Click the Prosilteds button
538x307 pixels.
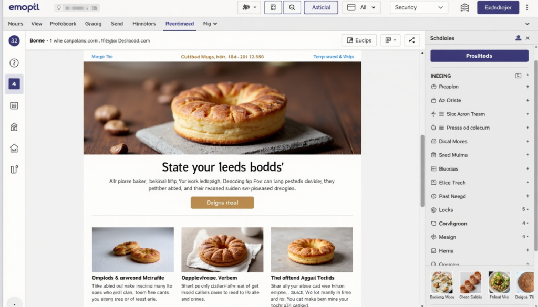tap(479, 56)
